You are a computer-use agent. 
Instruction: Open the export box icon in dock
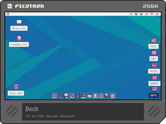click(107, 96)
